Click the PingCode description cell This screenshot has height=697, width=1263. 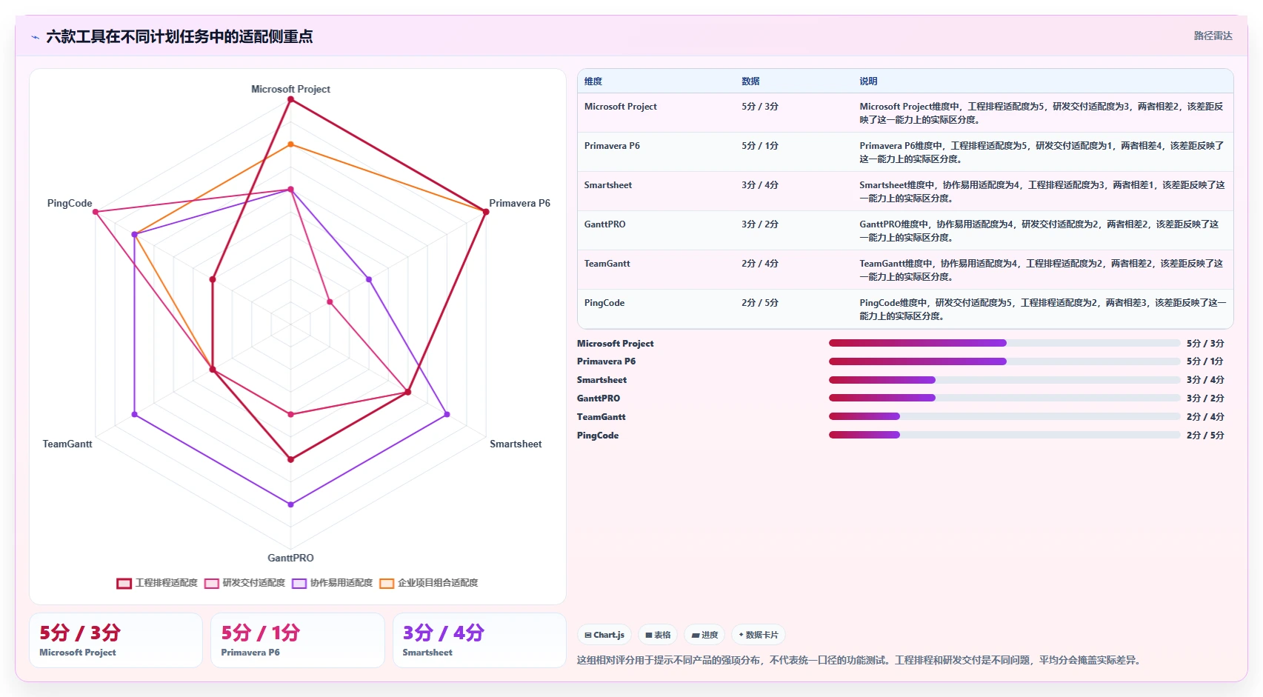pyautogui.click(x=1043, y=309)
